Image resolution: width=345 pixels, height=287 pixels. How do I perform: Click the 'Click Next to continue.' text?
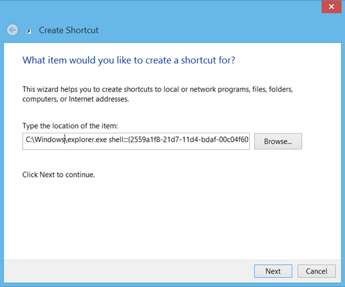pos(59,175)
